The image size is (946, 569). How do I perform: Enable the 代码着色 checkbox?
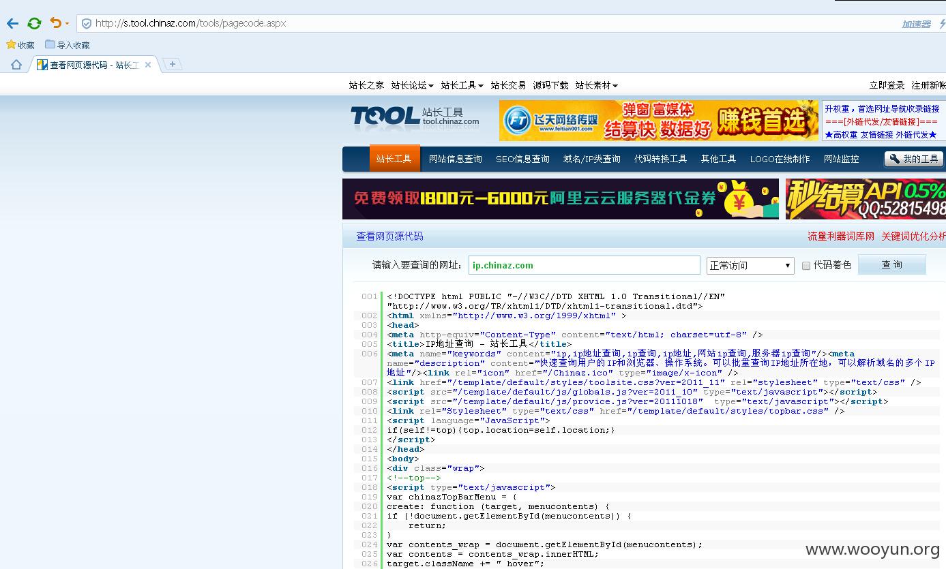point(806,266)
